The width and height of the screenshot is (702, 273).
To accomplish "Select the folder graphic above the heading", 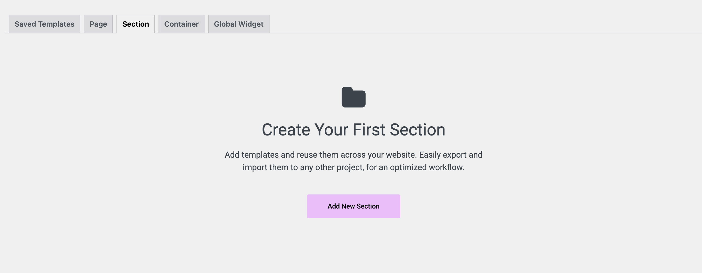I will click(353, 97).
